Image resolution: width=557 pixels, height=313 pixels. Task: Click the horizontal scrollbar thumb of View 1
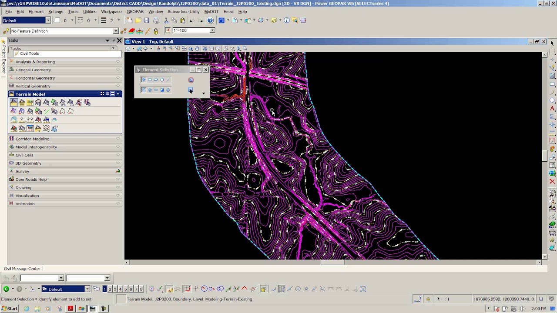click(x=332, y=262)
